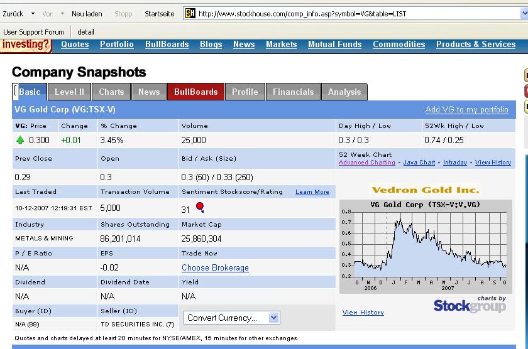Open the Zurück history dropdown arrow

(x=33, y=14)
